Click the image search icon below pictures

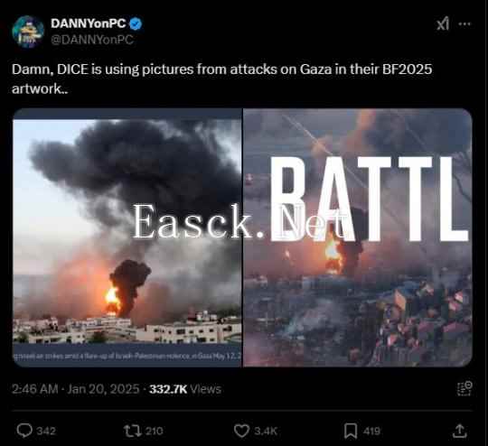pyautogui.click(x=465, y=389)
